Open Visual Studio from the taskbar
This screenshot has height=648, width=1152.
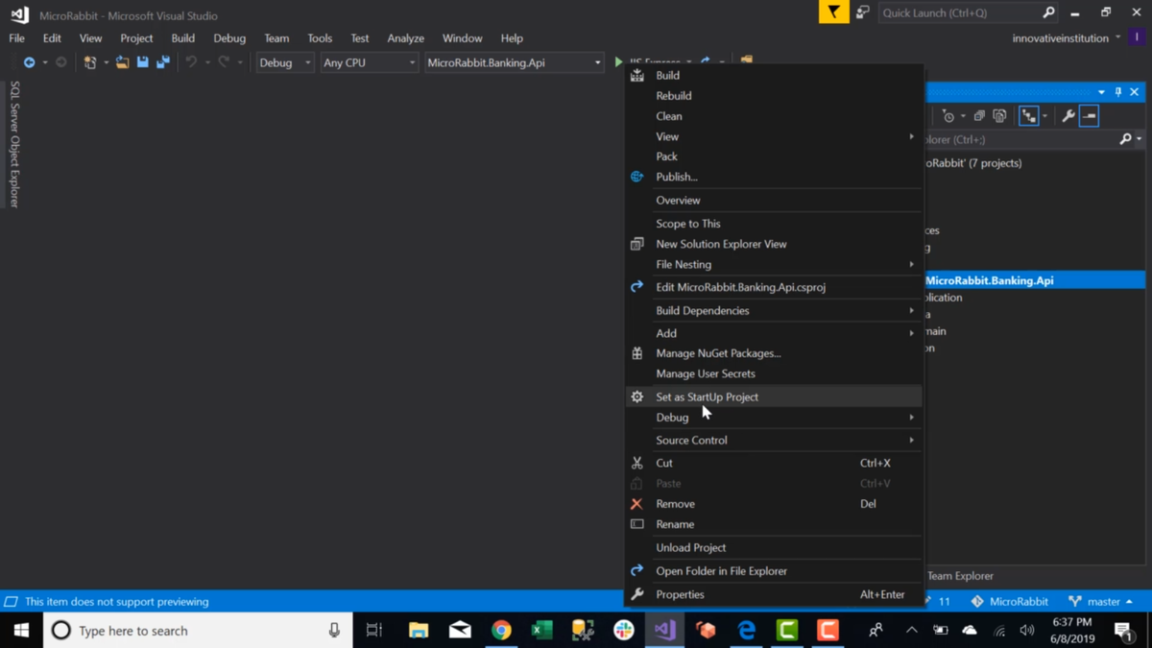[664, 630]
